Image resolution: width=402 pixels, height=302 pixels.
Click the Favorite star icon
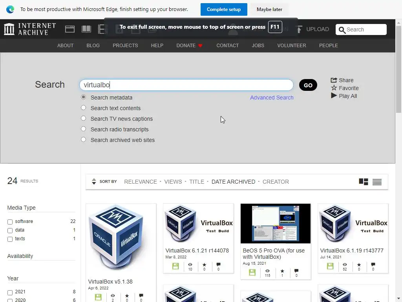pyautogui.click(x=334, y=88)
